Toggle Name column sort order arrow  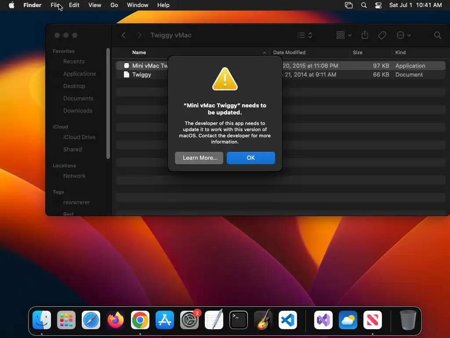pos(264,53)
